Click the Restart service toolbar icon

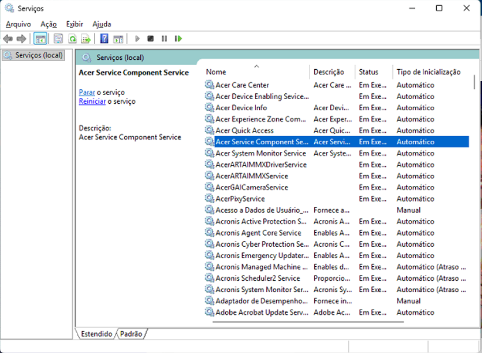(x=178, y=39)
